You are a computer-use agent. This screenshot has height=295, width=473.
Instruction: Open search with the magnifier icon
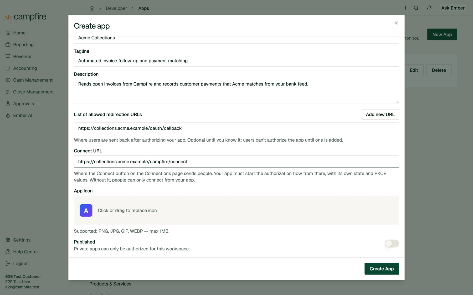(x=416, y=8)
